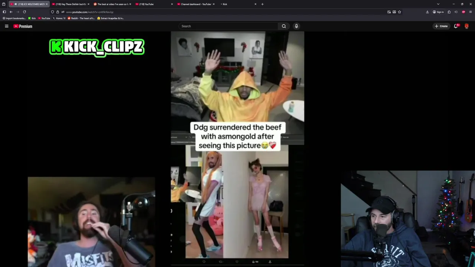This screenshot has height=267, width=475.
Task: Go back with browser back arrow
Action: 11,12
